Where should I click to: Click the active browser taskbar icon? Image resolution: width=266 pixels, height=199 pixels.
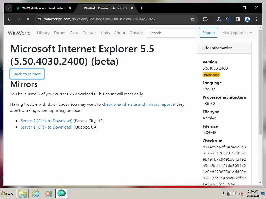click(61, 193)
